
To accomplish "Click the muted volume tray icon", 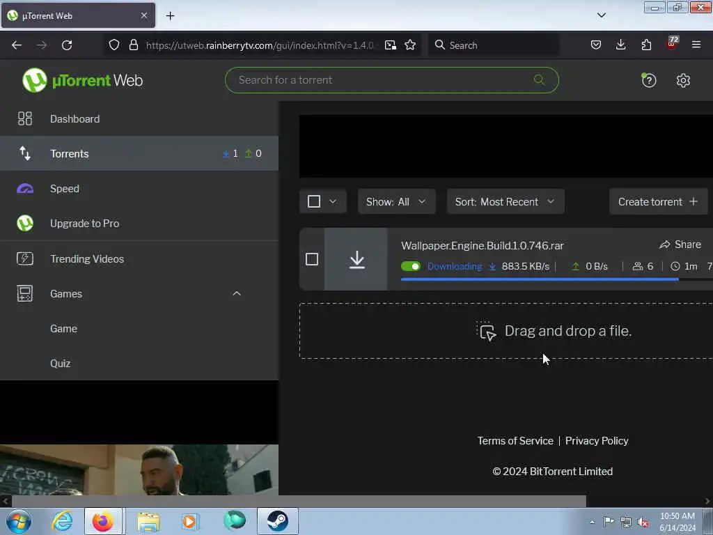I will (x=643, y=522).
